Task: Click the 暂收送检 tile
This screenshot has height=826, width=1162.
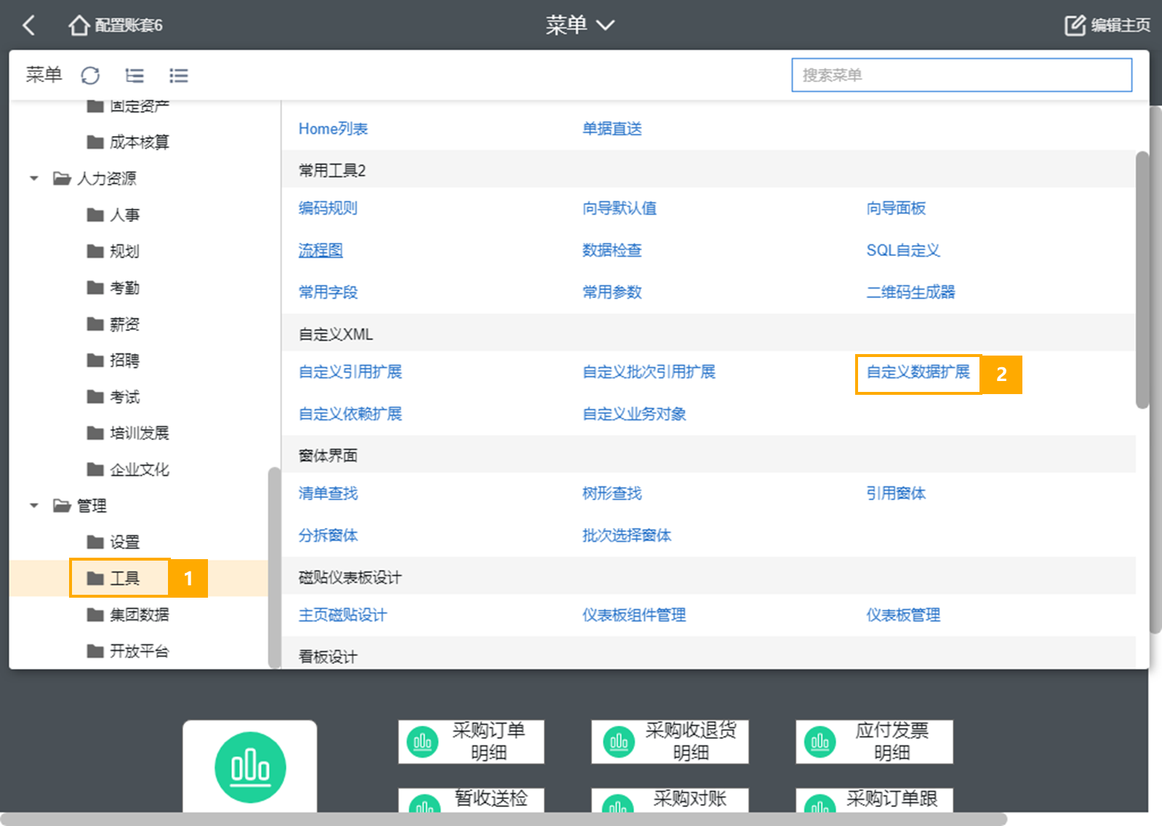Action: coord(471,800)
